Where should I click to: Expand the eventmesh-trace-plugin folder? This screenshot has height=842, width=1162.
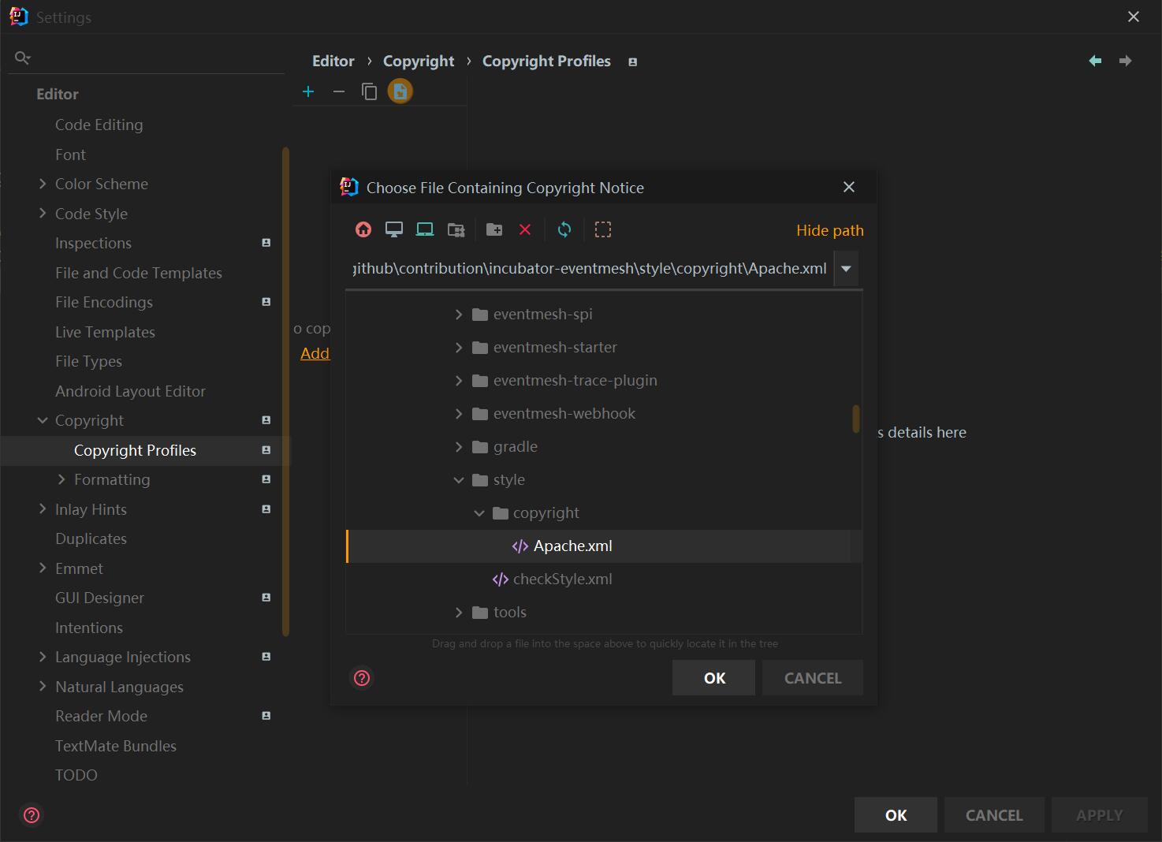(x=459, y=381)
